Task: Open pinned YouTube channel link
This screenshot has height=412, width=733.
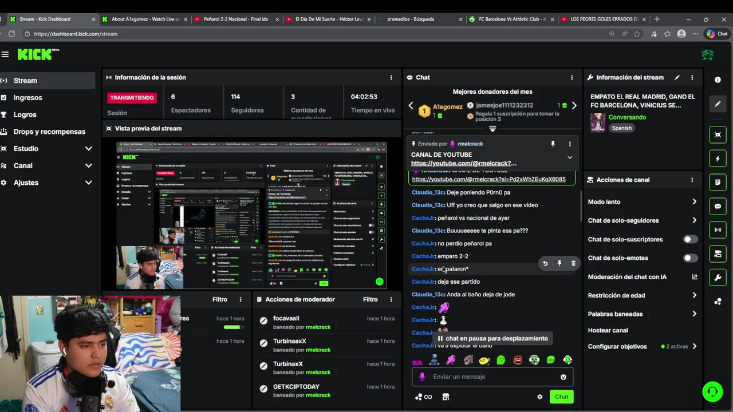Action: (464, 163)
